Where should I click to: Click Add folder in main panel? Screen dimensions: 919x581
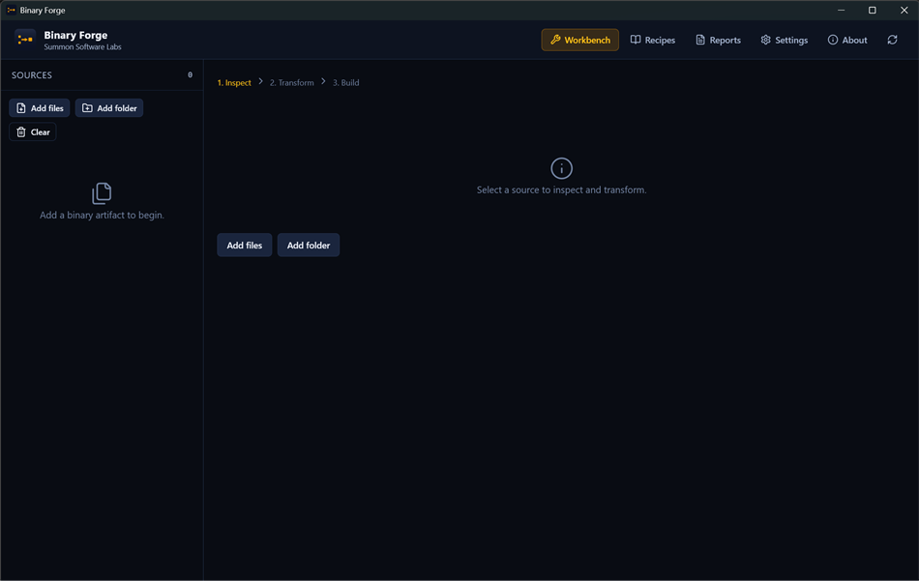click(309, 245)
